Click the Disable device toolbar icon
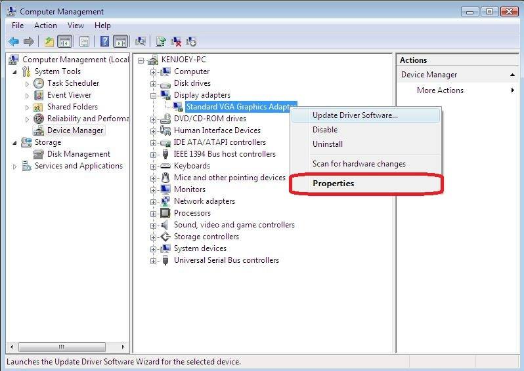524x371 pixels. [191, 41]
